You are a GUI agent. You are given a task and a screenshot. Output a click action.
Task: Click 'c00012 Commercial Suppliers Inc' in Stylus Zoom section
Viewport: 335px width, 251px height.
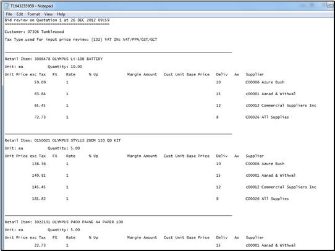(281, 187)
